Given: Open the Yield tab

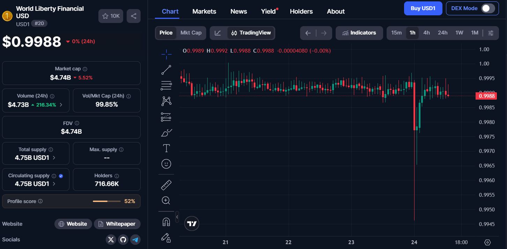Looking at the screenshot, I should point(269,11).
